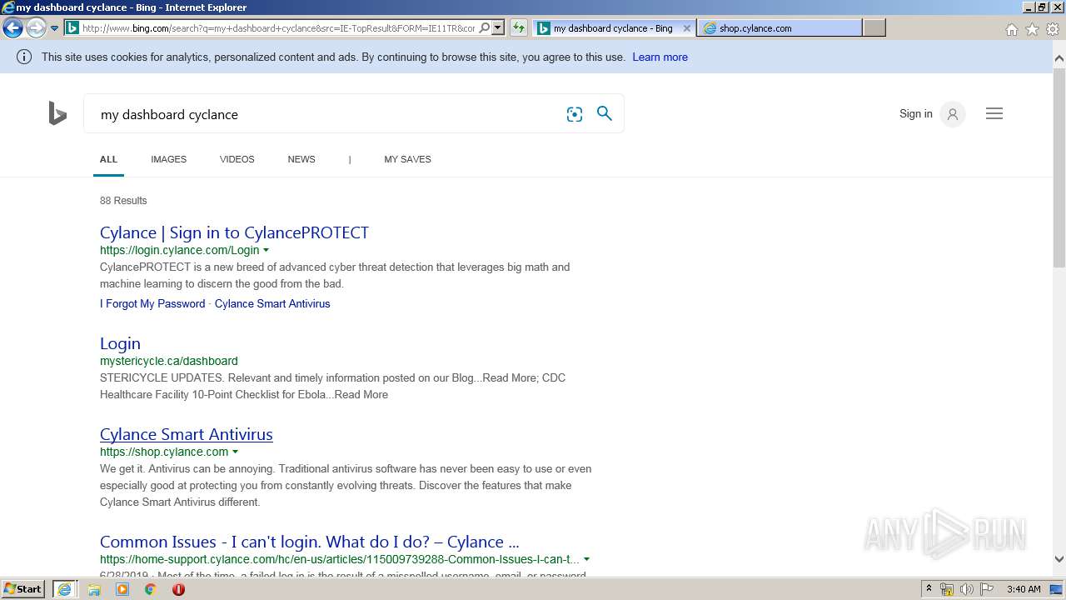Click the cookie notice info icon

click(x=24, y=57)
